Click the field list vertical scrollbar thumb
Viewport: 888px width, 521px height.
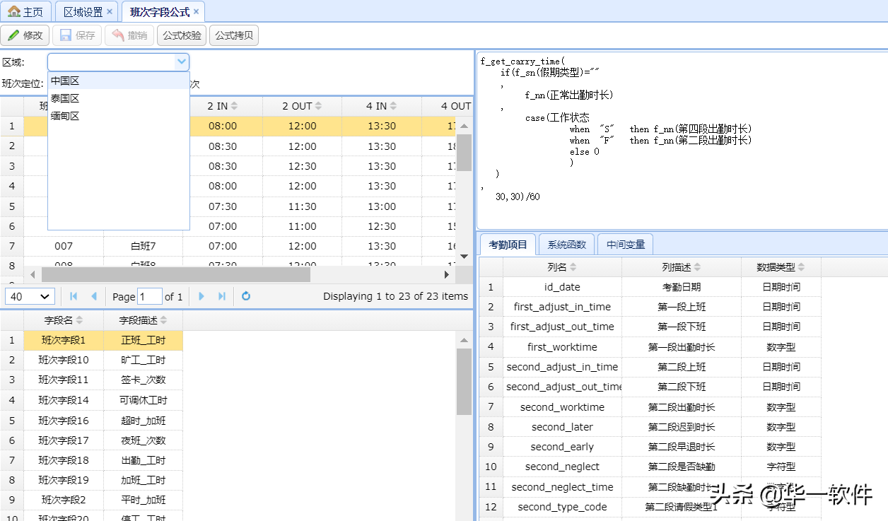pos(464,382)
